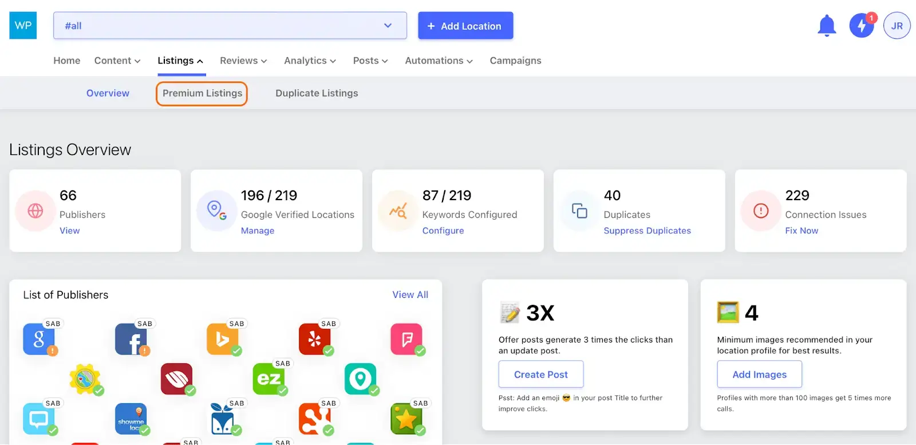Click the '196 / 219' verified locations count
This screenshot has width=916, height=445.
[269, 196]
